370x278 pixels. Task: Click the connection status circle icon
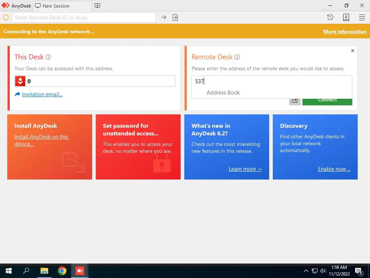[x=6, y=17]
